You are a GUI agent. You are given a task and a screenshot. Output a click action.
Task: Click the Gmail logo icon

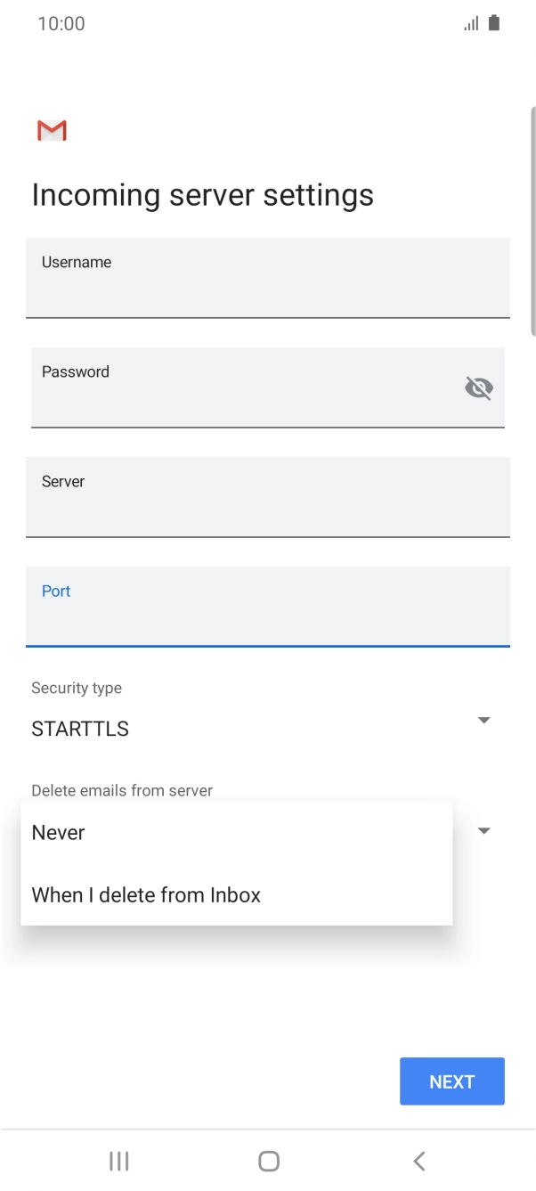point(51,130)
